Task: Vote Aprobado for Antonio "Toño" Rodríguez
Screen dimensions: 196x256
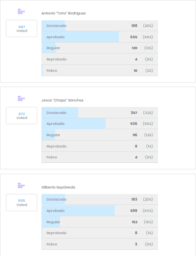Action: (x=100, y=37)
